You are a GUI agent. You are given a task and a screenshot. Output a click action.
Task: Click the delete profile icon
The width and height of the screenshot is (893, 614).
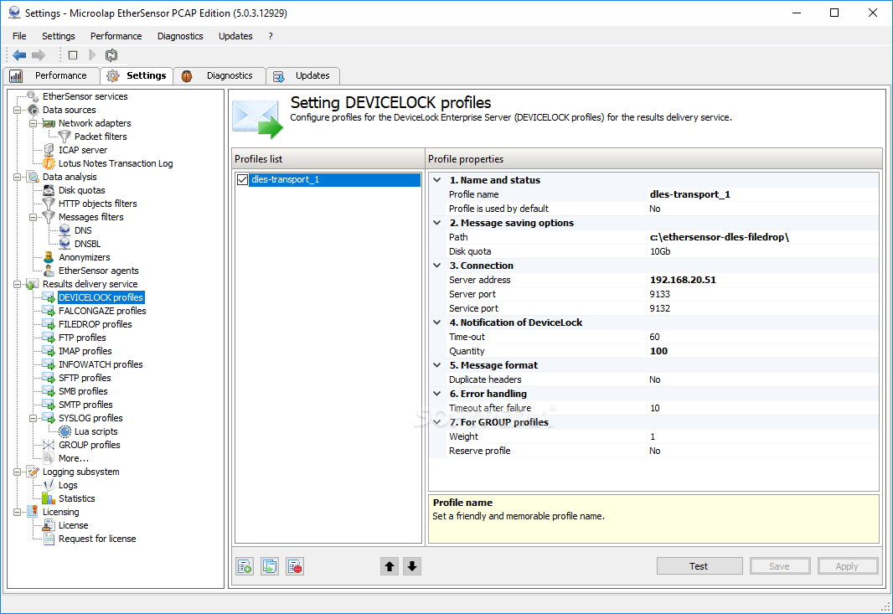tap(295, 566)
